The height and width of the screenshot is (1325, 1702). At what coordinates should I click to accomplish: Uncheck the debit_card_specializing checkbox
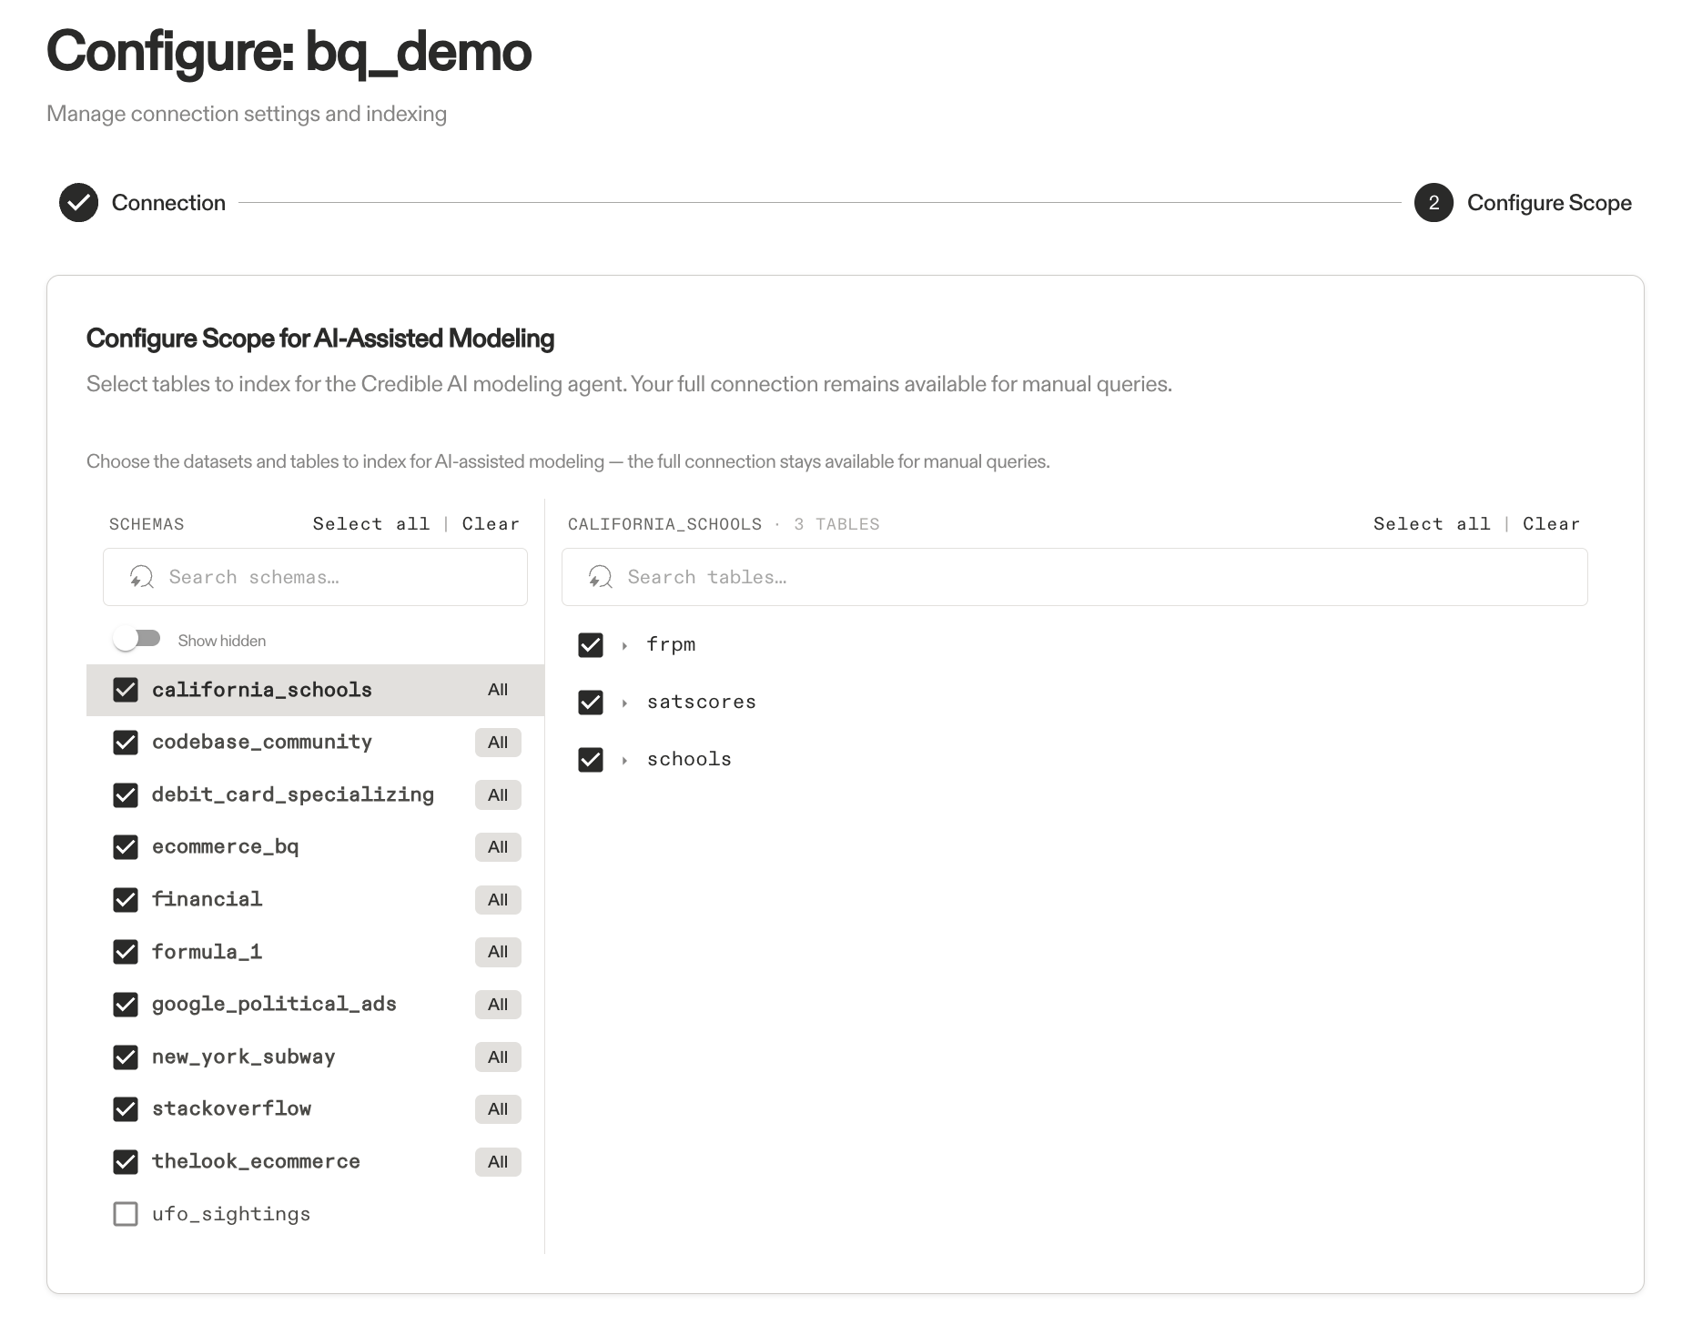[x=126, y=795]
